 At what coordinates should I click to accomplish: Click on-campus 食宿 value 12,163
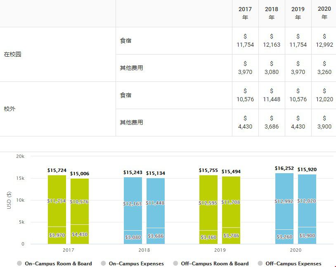click(x=272, y=41)
